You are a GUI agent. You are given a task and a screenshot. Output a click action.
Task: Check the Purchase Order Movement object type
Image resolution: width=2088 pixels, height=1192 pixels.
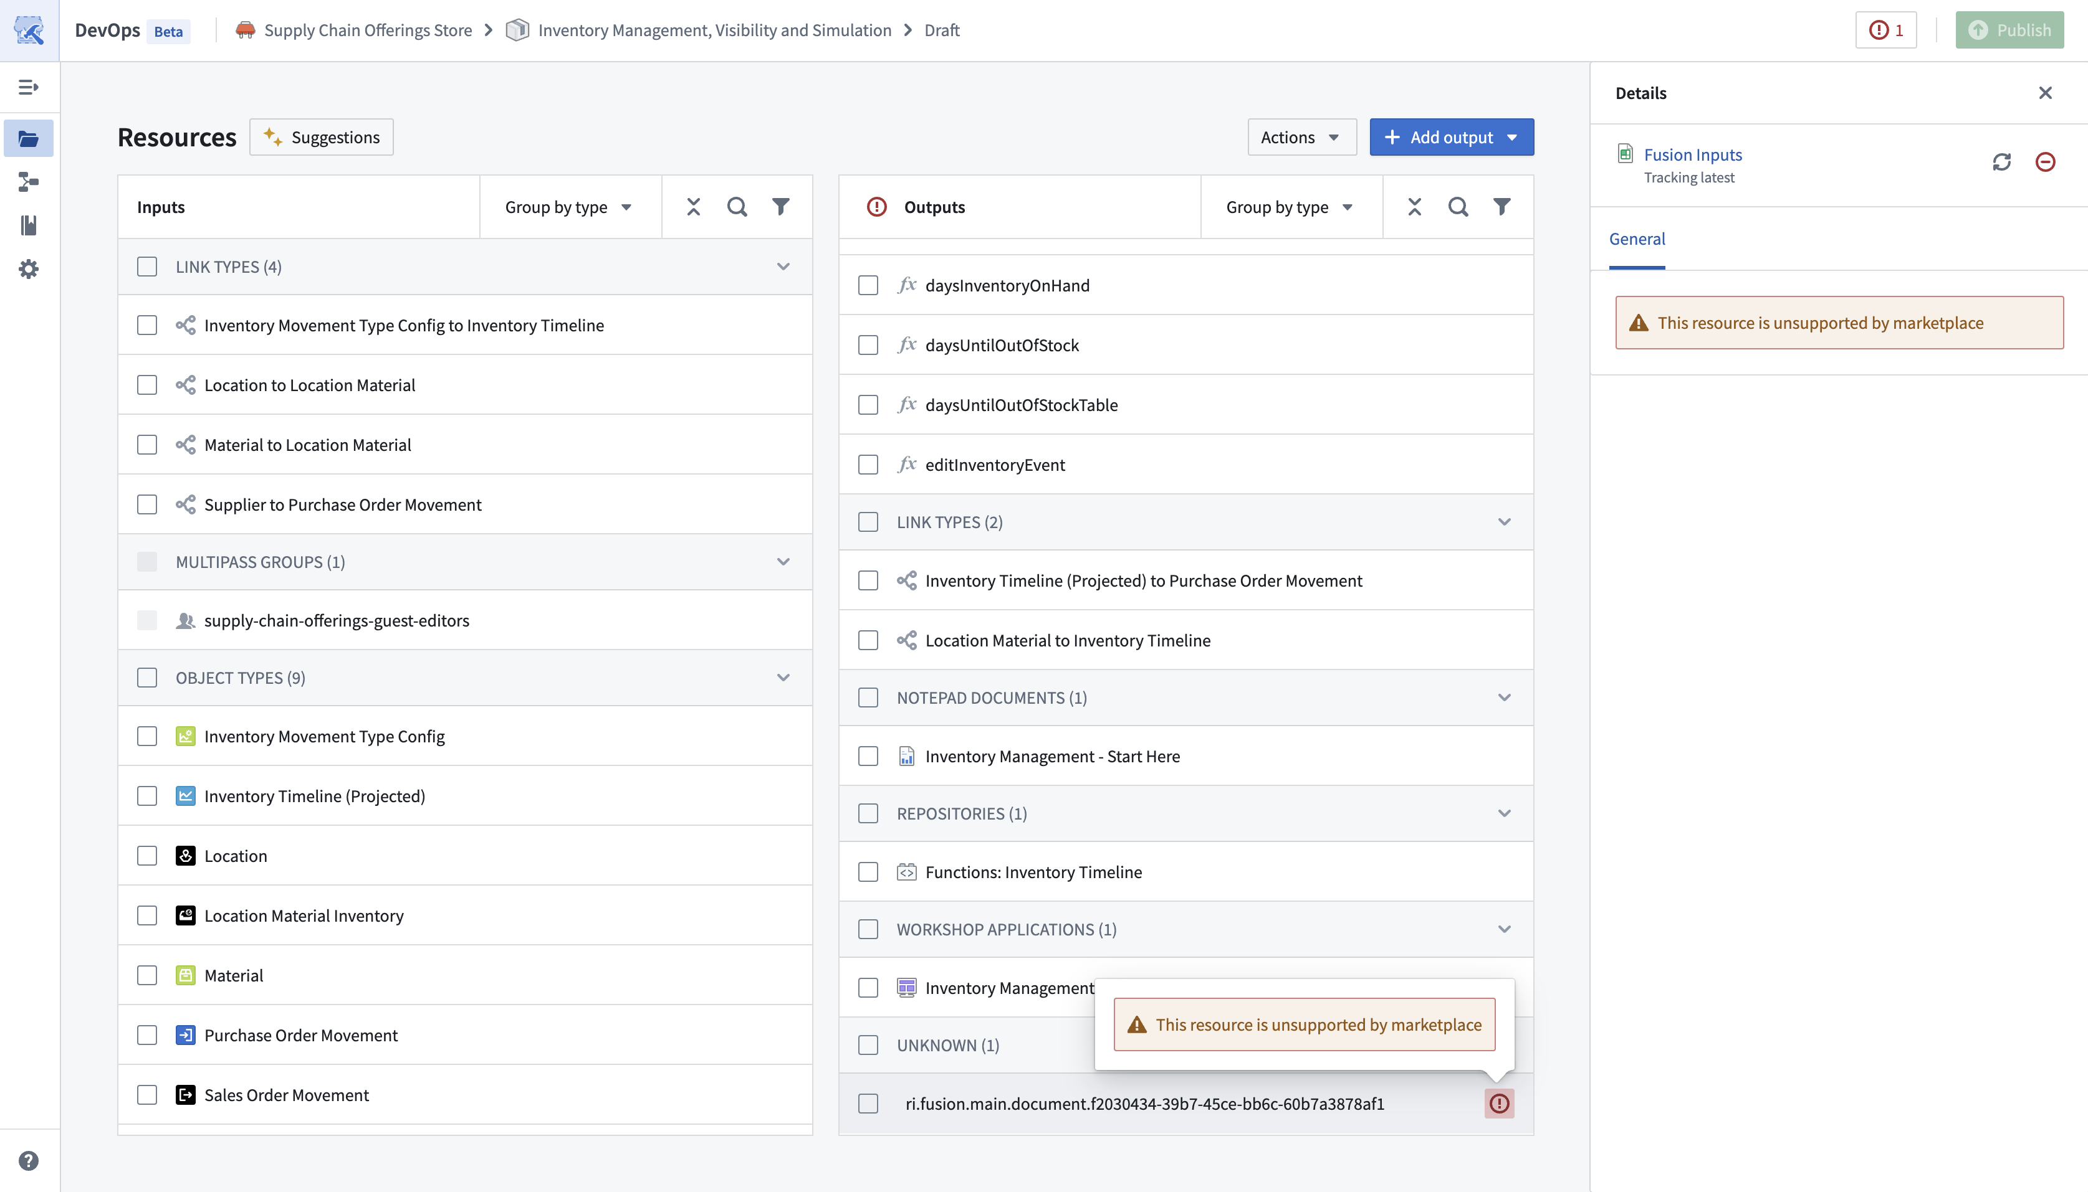[146, 1035]
